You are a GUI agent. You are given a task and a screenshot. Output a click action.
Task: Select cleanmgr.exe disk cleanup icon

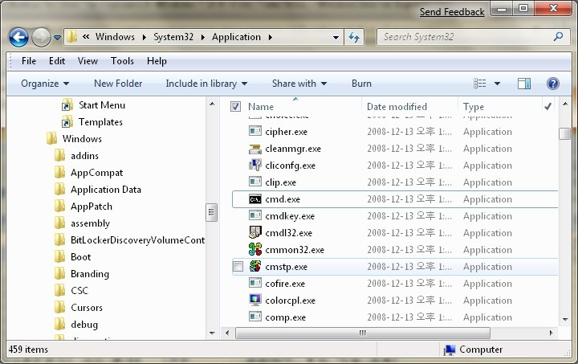(255, 149)
